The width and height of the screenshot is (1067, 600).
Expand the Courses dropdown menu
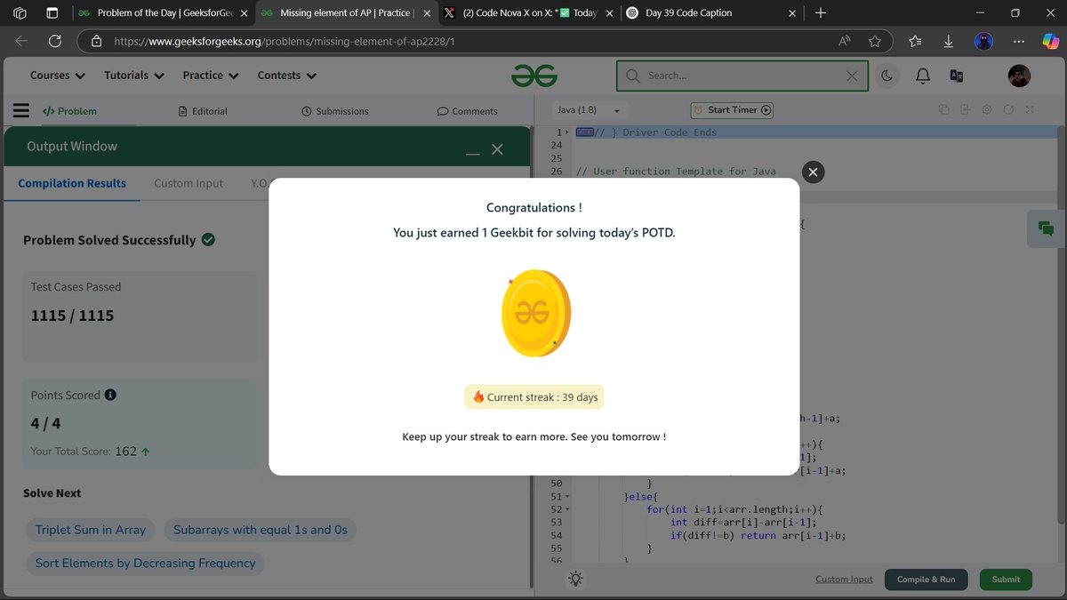click(58, 76)
